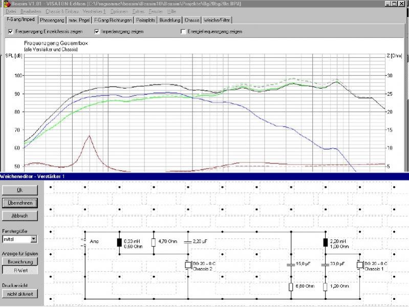The width and height of the screenshot is (409, 307).
Task: Click the Boxsim application icon in title bar
Action: pyautogui.click(x=6, y=4)
